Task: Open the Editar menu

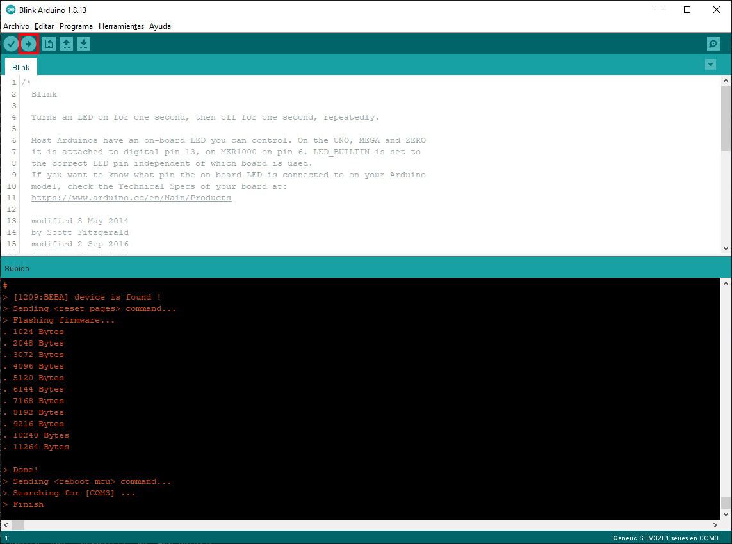Action: pos(44,26)
